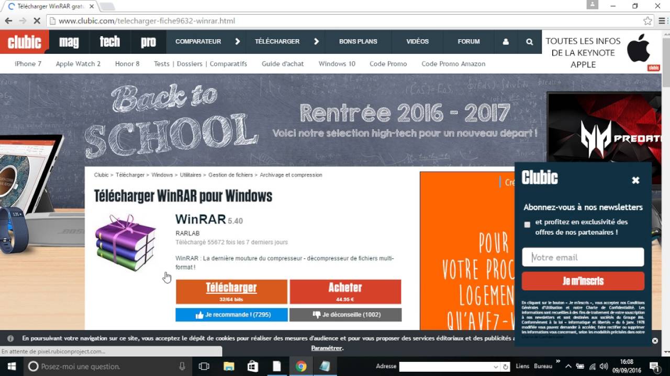Click the orange Télécharger button
This screenshot has width=670, height=376.
pos(231,291)
